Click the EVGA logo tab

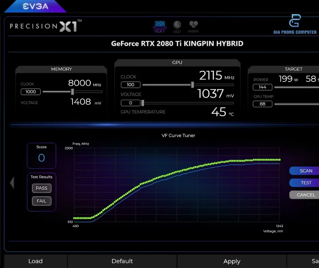(x=35, y=6)
